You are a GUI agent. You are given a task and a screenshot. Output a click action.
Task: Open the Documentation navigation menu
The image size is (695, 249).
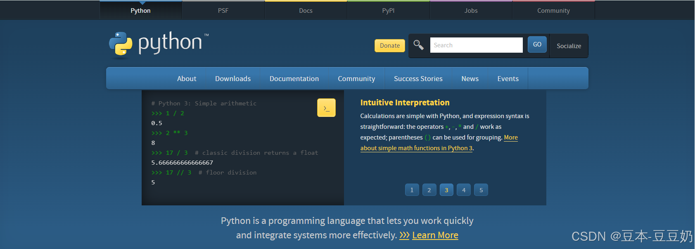294,79
